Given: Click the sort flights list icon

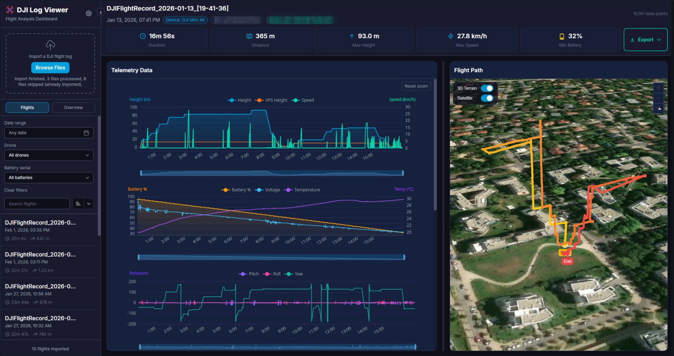Looking at the screenshot, I should pyautogui.click(x=78, y=203).
